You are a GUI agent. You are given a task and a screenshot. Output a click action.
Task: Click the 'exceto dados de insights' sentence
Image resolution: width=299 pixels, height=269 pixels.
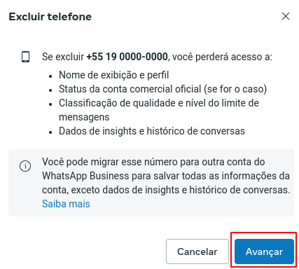pos(181,190)
